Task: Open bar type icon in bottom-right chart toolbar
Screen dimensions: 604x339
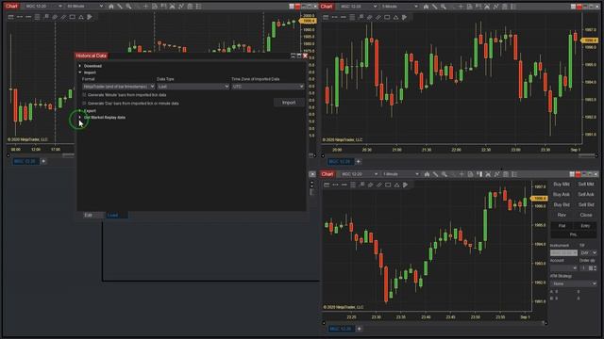Action: (x=427, y=174)
